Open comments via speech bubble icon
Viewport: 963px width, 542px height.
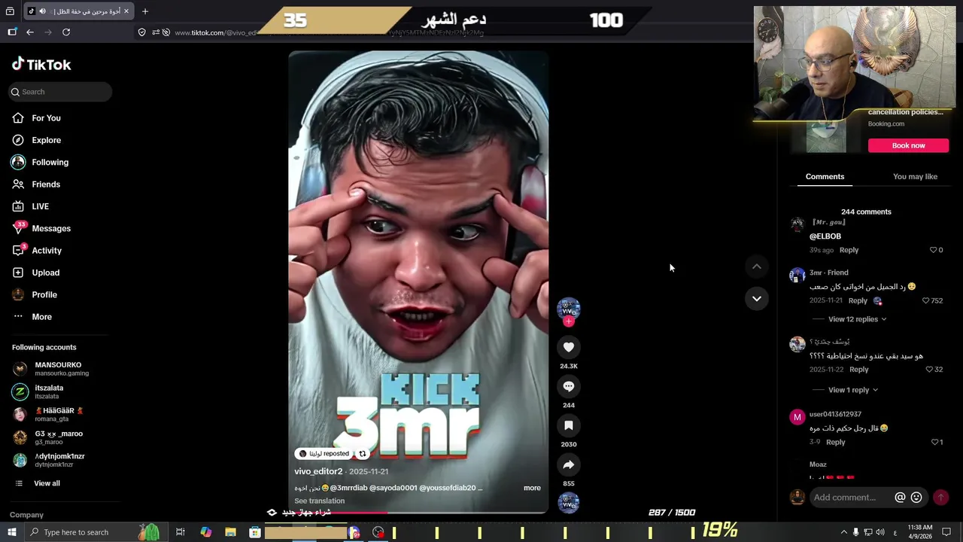coord(569,386)
